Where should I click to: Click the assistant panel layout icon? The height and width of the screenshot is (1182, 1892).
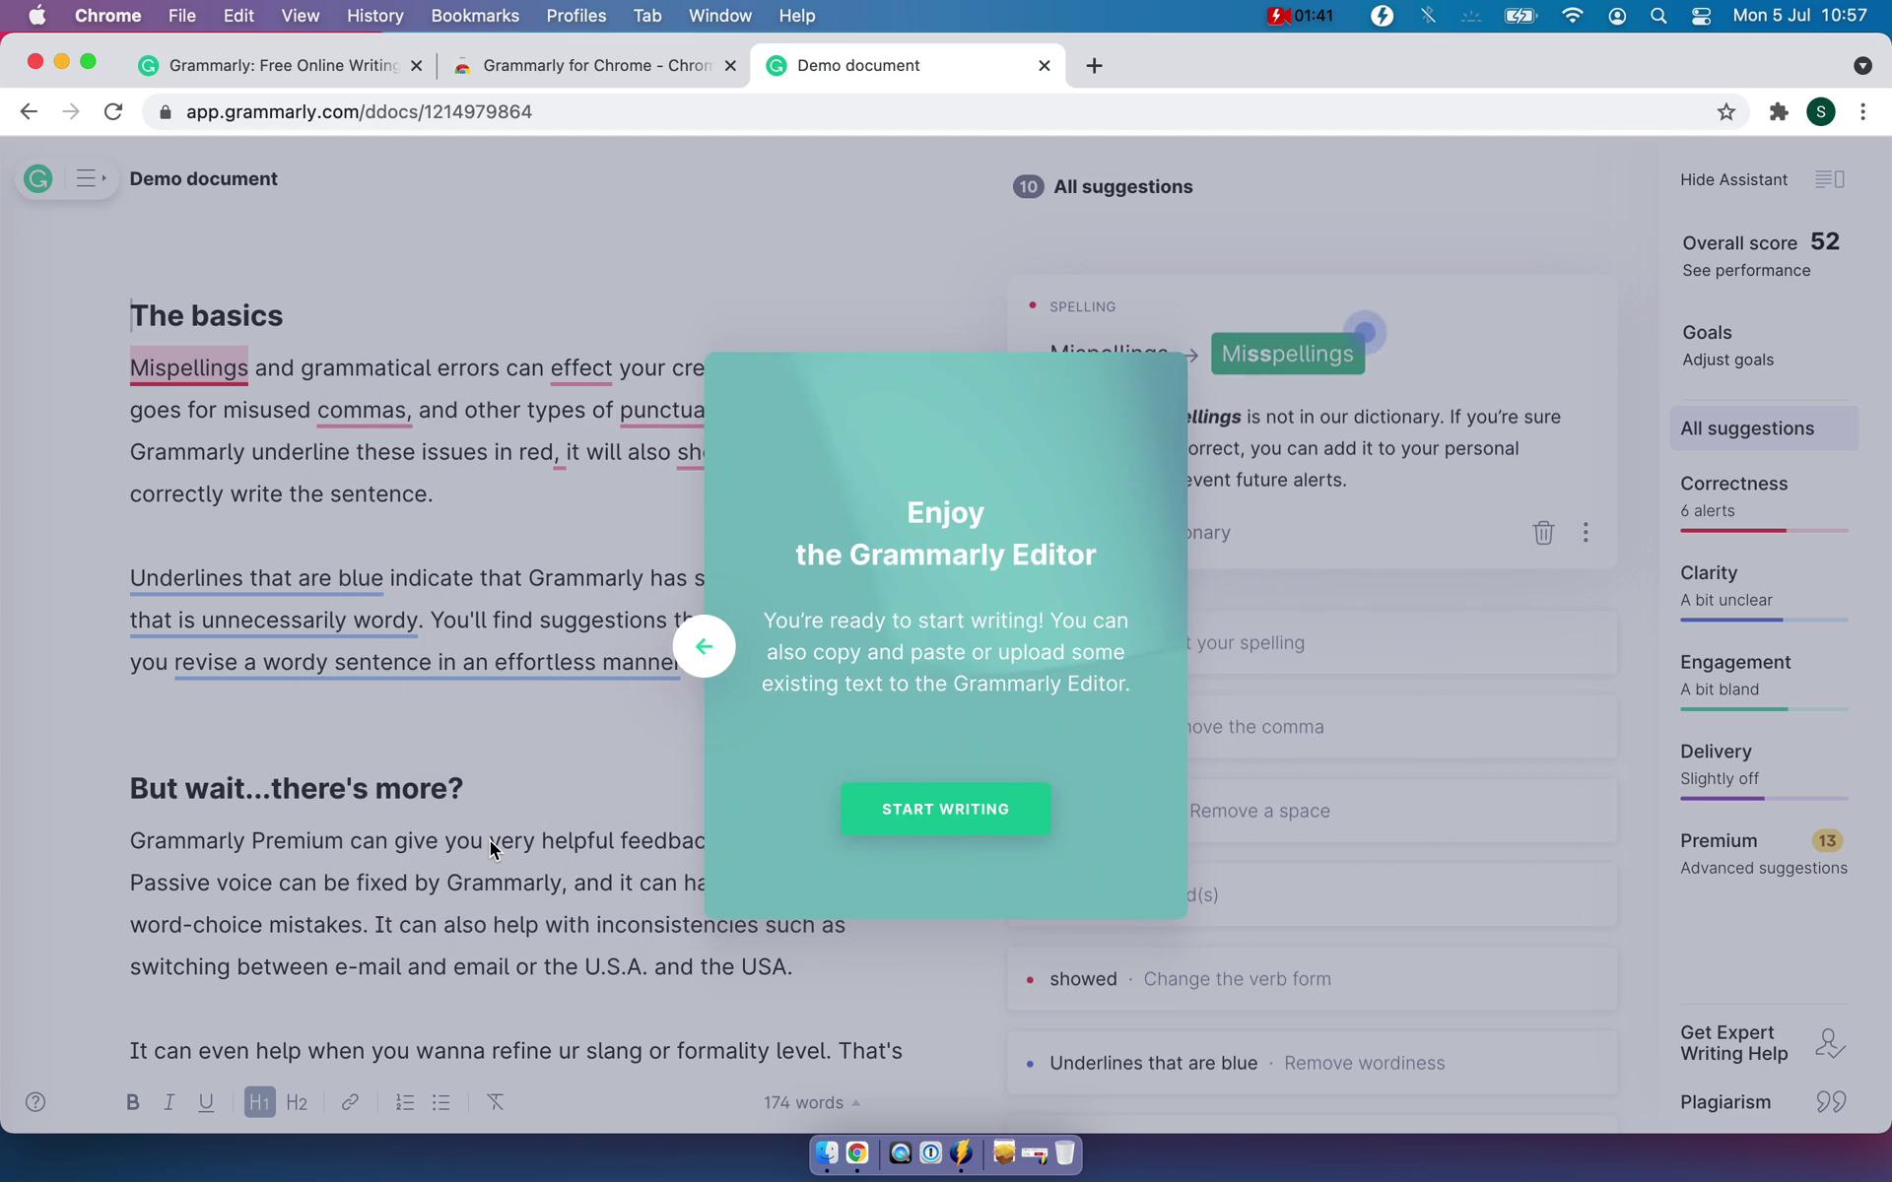pos(1830,179)
